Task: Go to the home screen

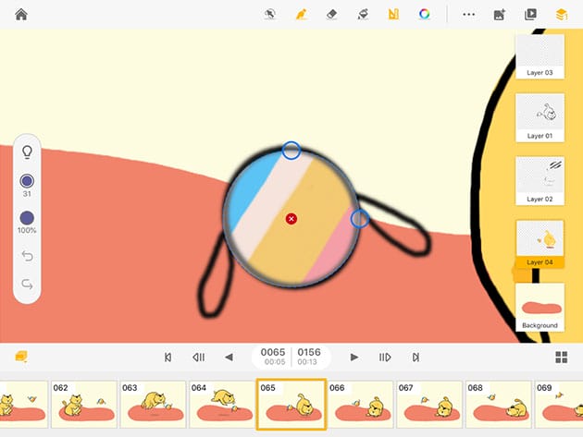Action: 20,14
